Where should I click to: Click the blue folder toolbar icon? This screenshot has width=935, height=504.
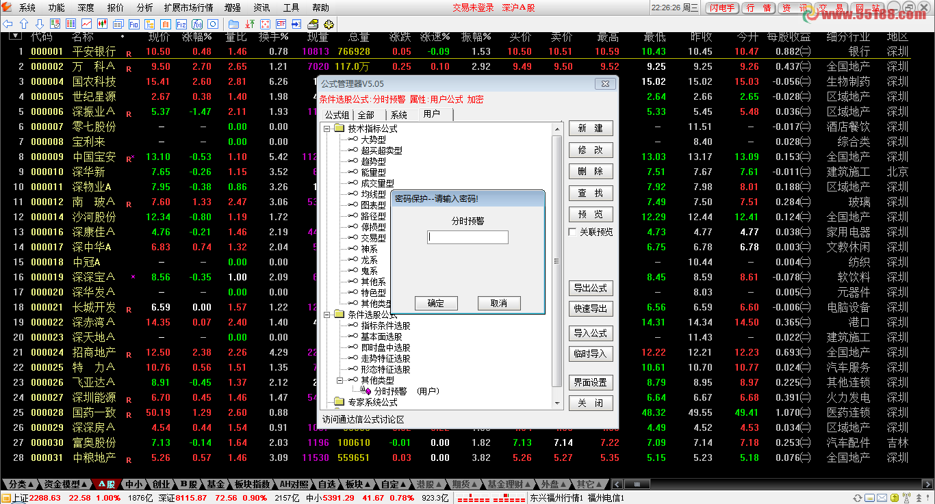click(233, 24)
